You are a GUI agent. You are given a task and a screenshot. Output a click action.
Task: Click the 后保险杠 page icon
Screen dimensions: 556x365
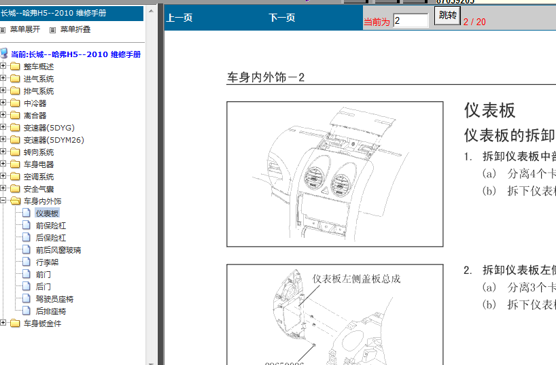coord(27,237)
